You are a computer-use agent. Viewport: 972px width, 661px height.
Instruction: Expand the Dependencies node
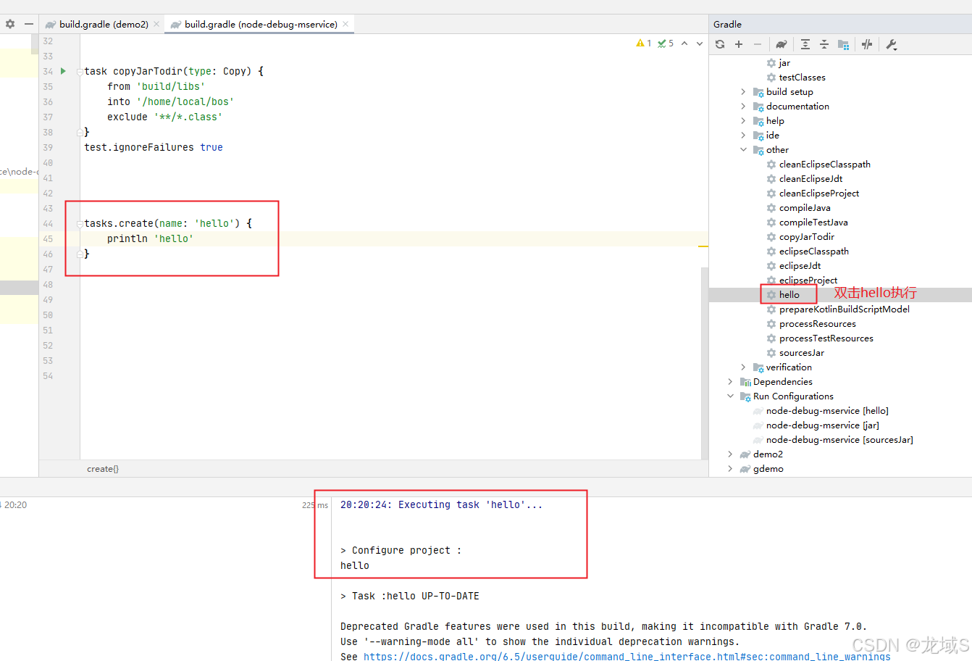(730, 381)
